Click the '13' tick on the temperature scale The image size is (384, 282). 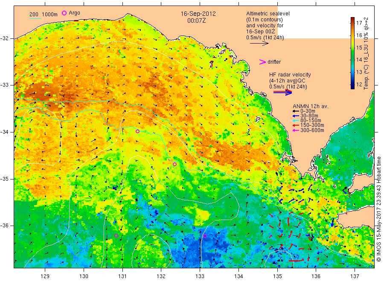click(359, 72)
